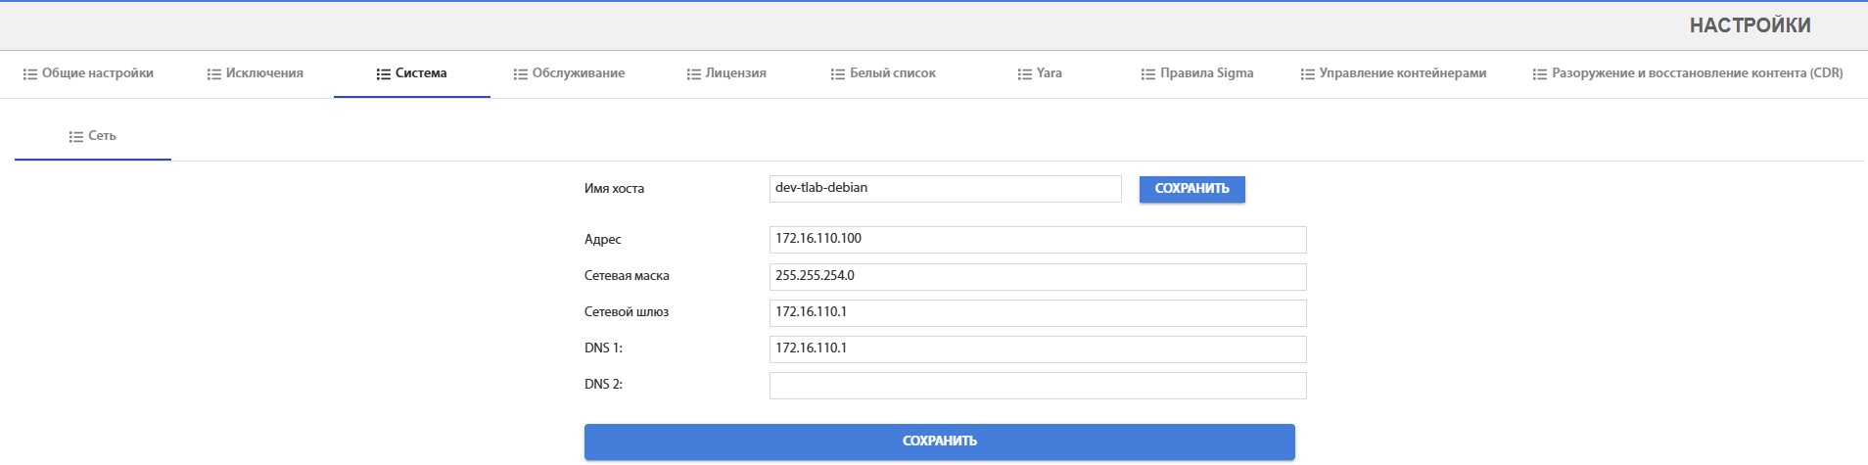1868x465 pixels.
Task: Click the Имя хоста label
Action: coord(614,189)
